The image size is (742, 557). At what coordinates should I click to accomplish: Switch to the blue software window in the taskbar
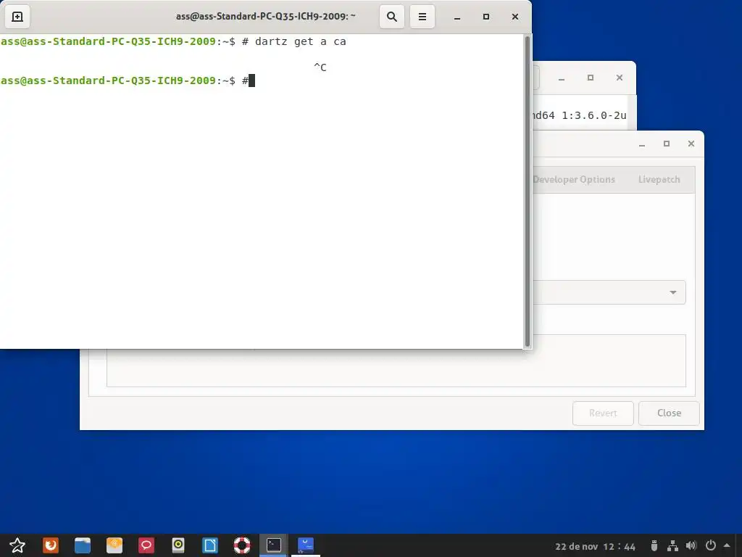click(306, 545)
